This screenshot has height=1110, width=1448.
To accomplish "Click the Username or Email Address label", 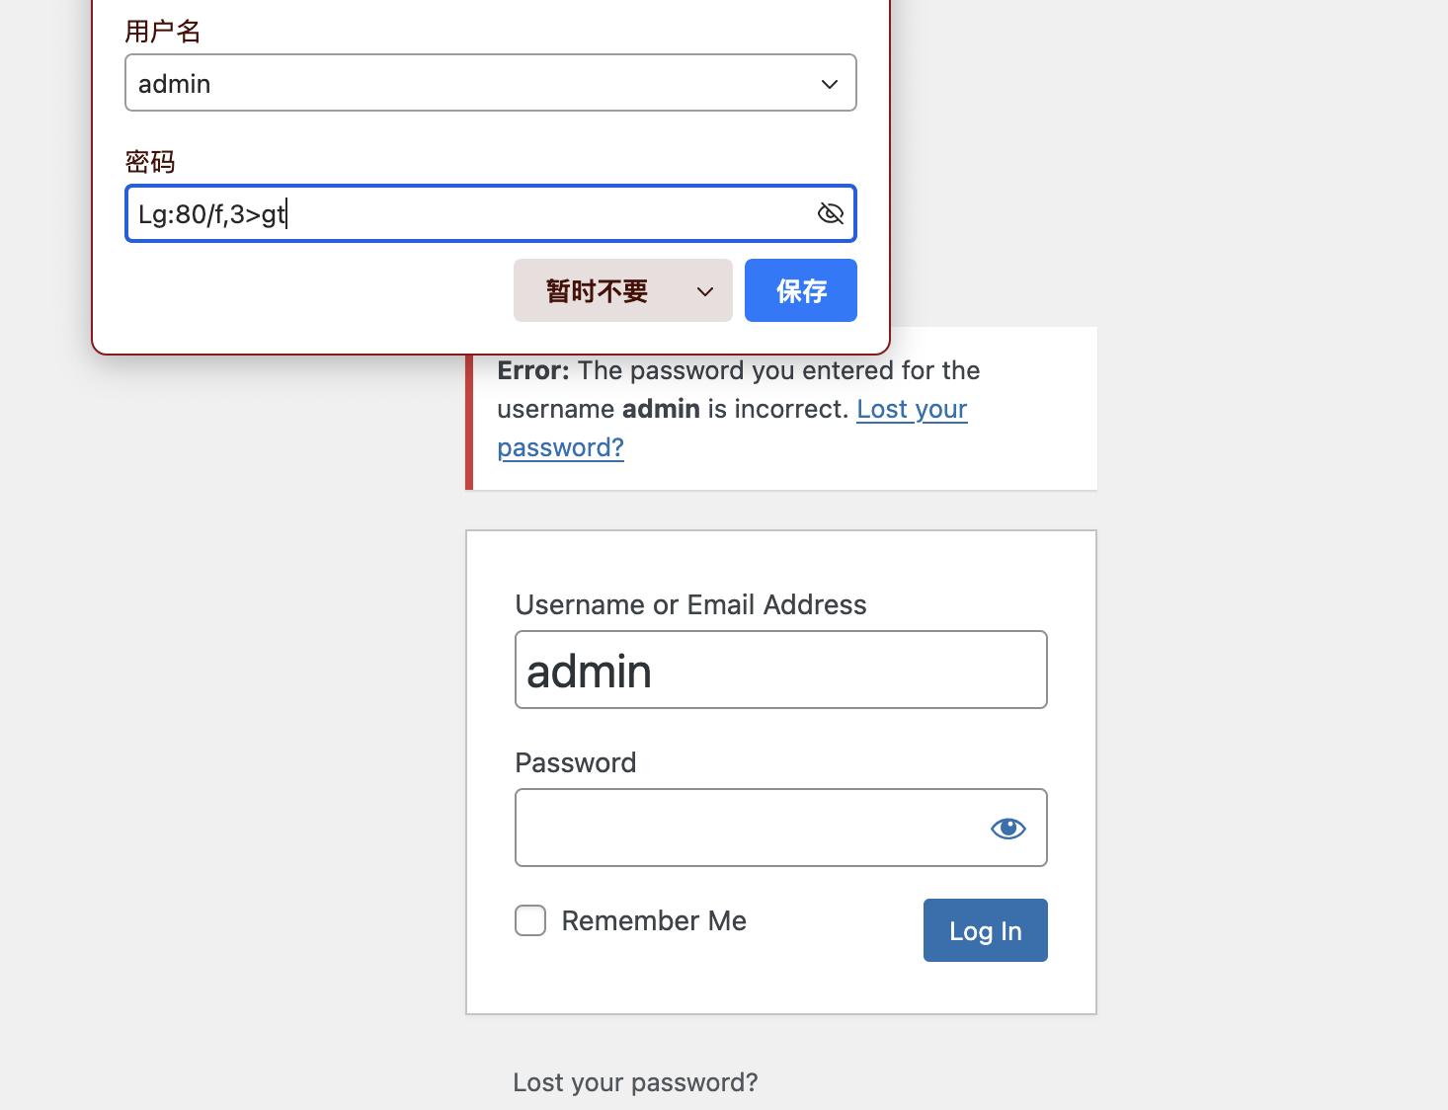I will pyautogui.click(x=690, y=604).
